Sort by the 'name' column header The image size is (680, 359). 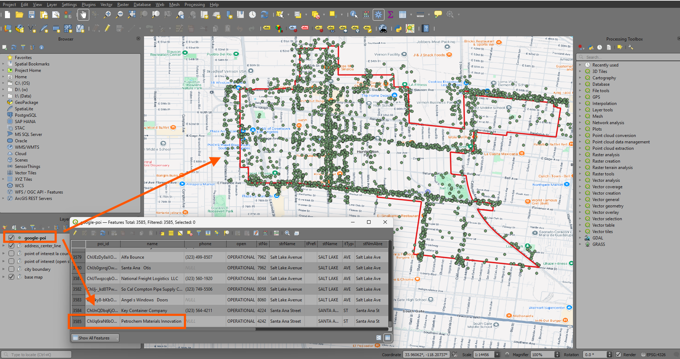pyautogui.click(x=152, y=244)
